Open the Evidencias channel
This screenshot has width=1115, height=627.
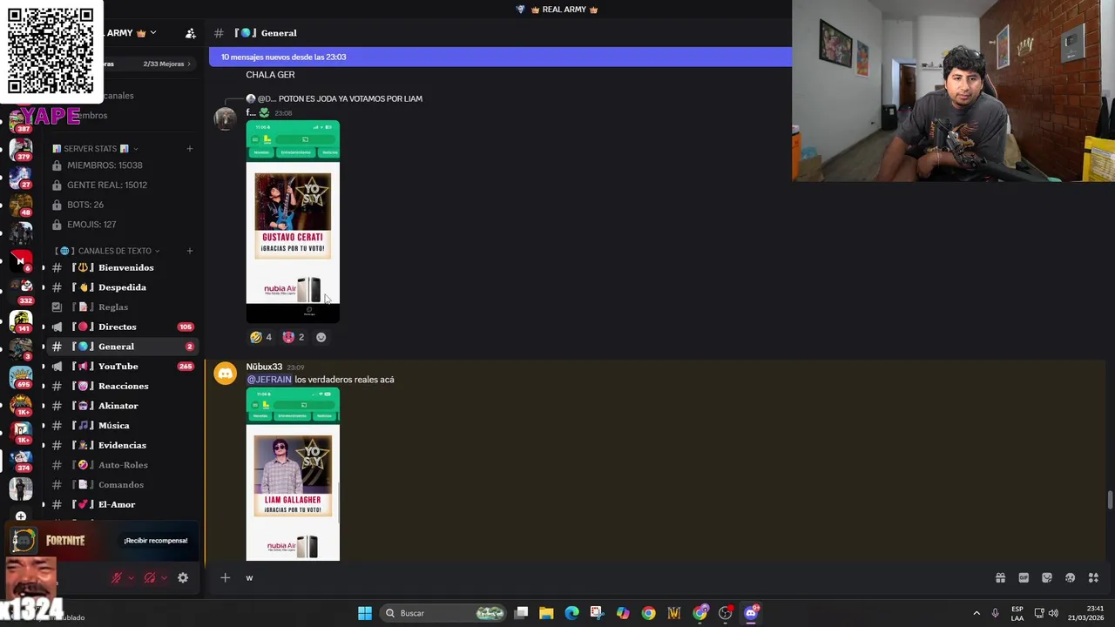tap(122, 445)
